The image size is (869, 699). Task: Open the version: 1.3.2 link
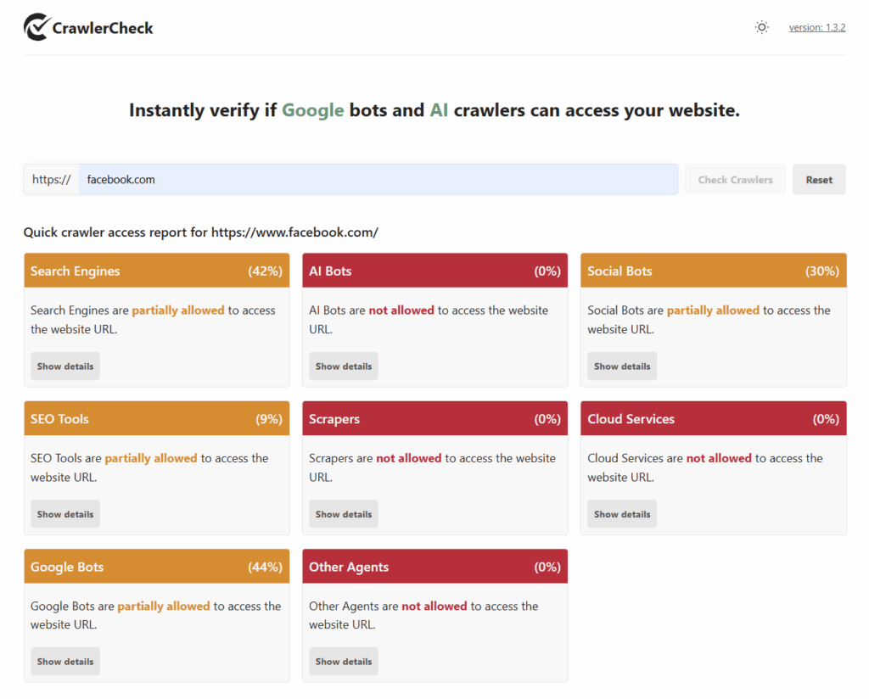coord(817,27)
